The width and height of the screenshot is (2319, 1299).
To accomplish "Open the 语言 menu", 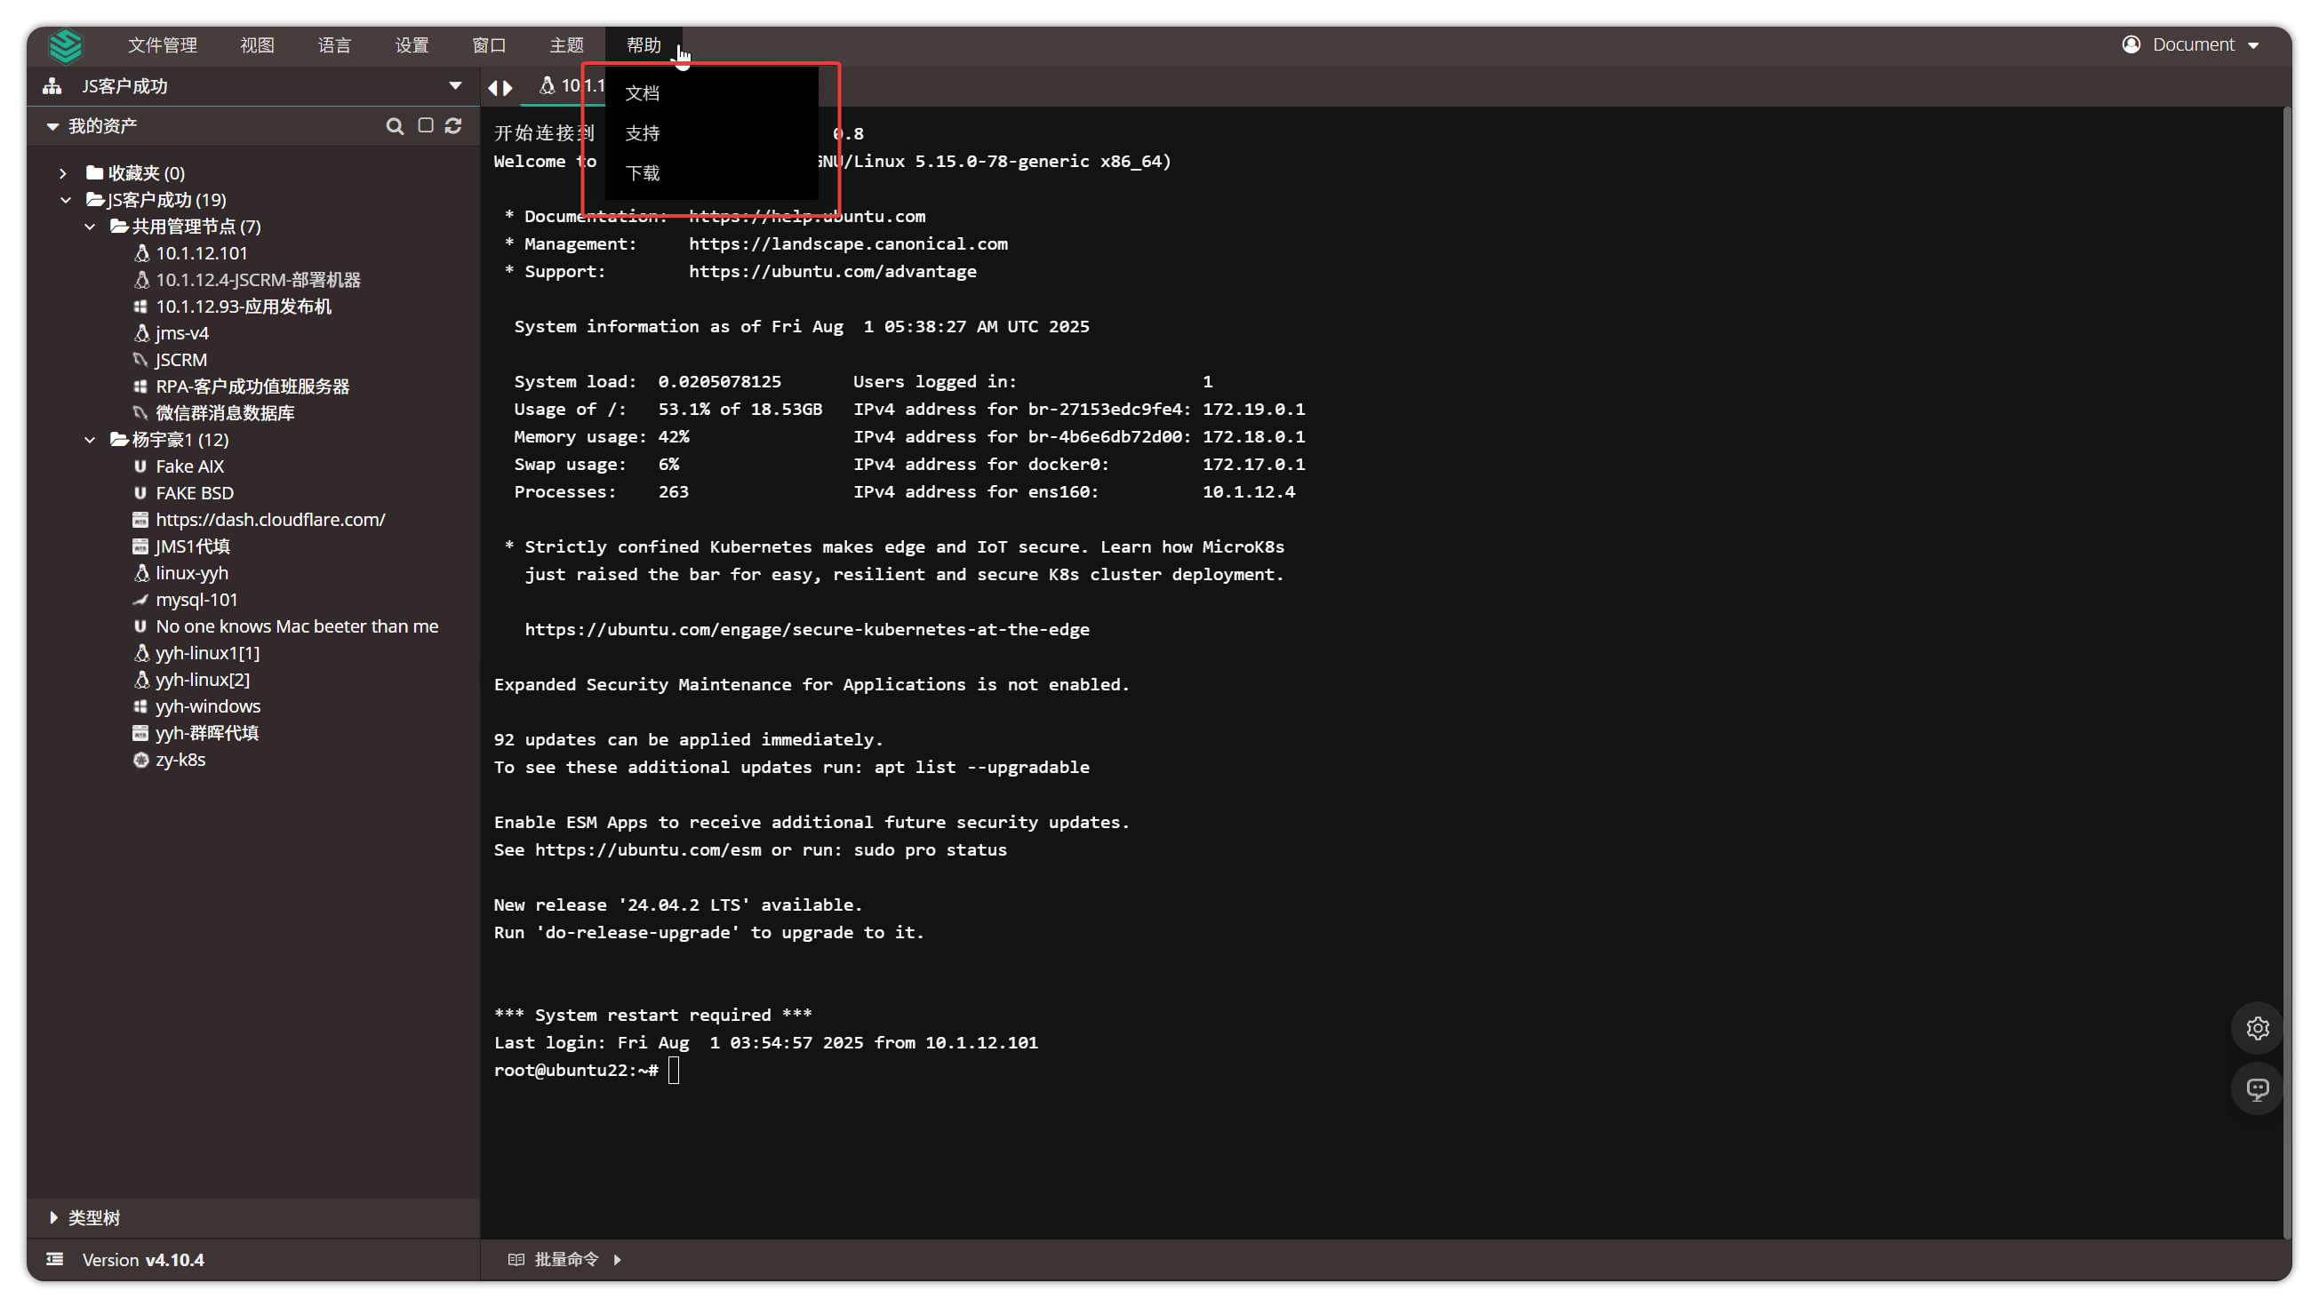I will [334, 45].
